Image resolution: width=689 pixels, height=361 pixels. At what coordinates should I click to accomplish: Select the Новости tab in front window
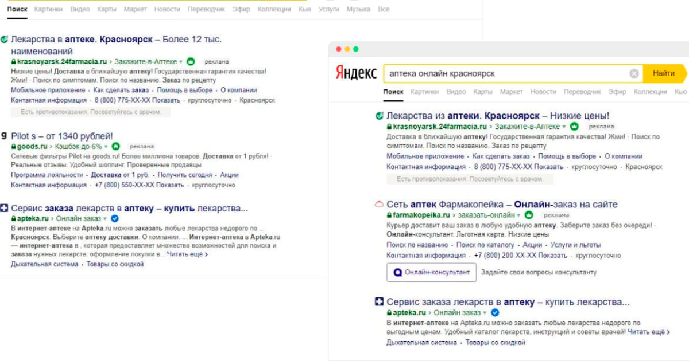543,92
